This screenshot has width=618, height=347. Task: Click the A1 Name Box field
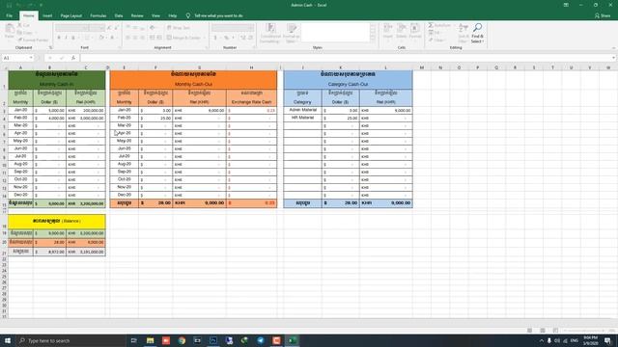[x=15, y=58]
